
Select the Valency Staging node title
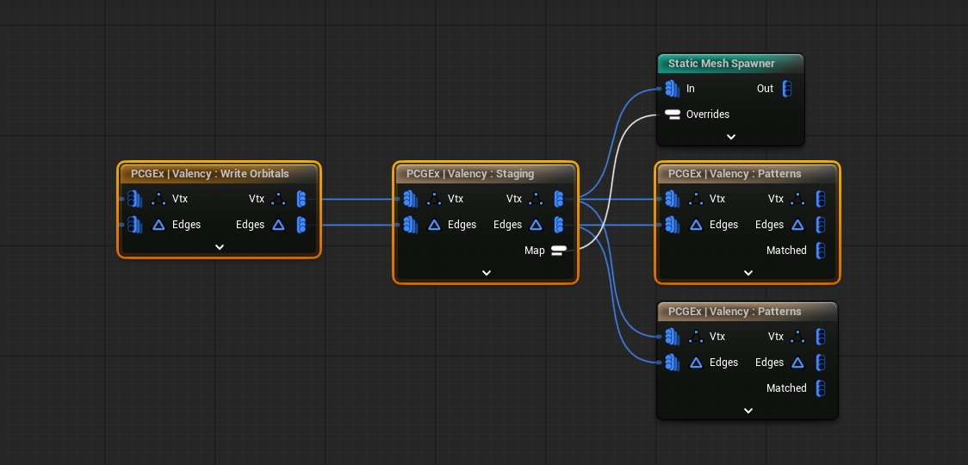(x=470, y=174)
